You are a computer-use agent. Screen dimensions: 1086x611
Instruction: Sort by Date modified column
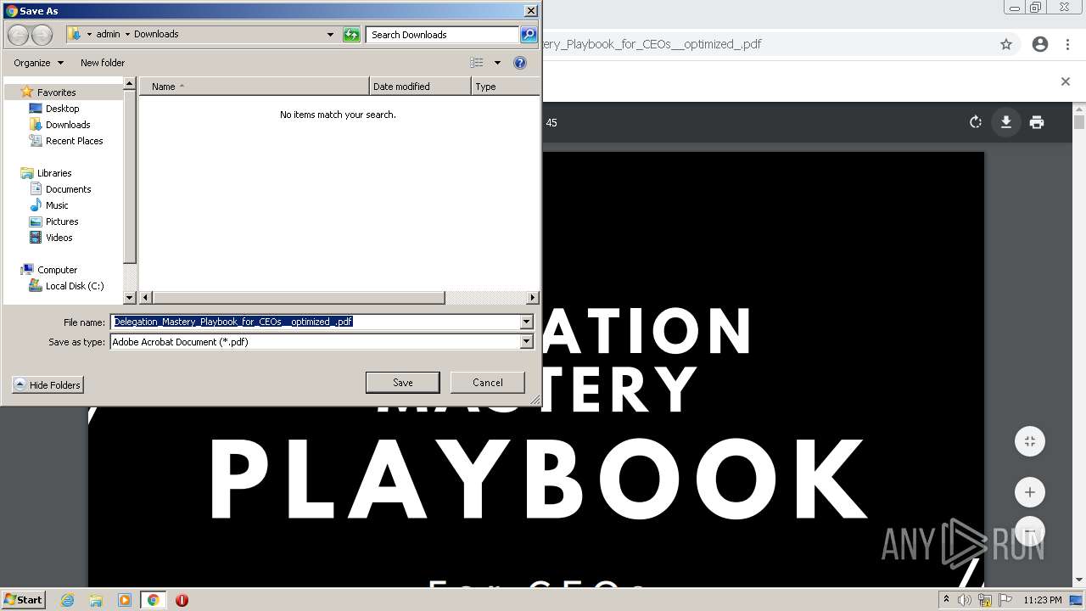(x=421, y=87)
